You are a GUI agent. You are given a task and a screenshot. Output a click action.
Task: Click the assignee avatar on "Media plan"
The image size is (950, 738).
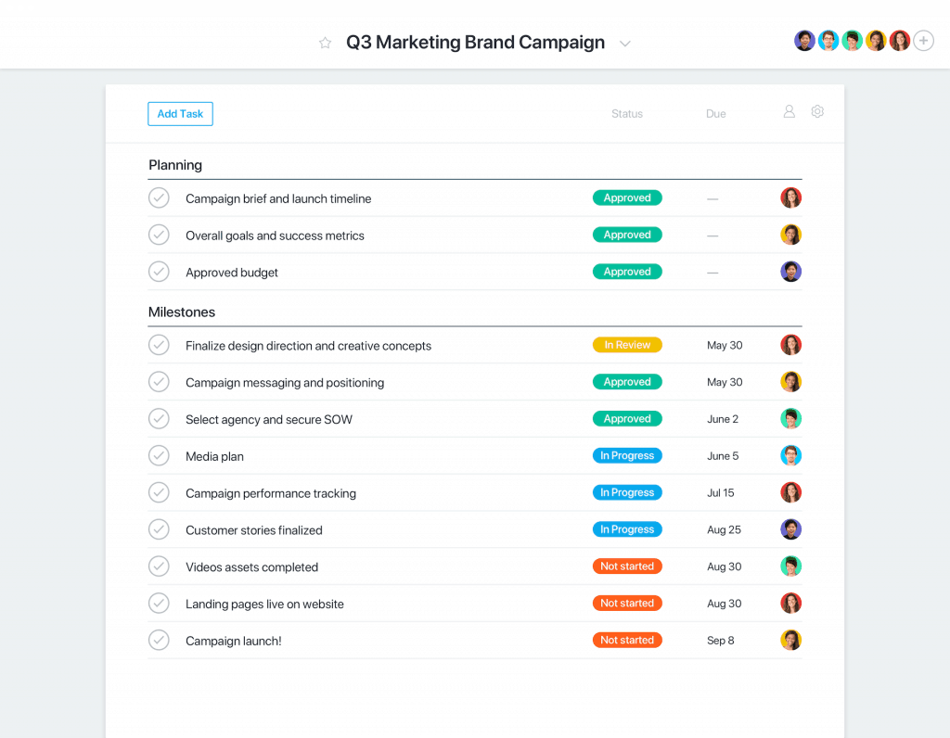coord(790,455)
